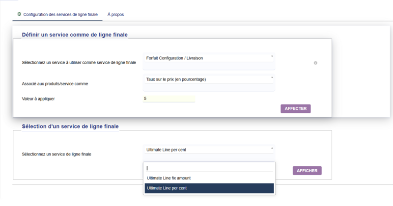
Task: Click the arrow of the Forfait Configuration dropdown
Action: coord(272,56)
